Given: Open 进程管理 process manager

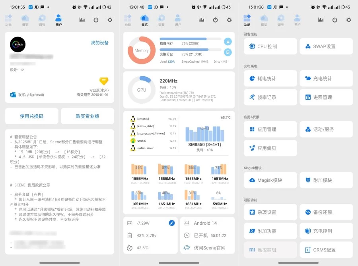Looking at the screenshot, I should pyautogui.click(x=326, y=97).
